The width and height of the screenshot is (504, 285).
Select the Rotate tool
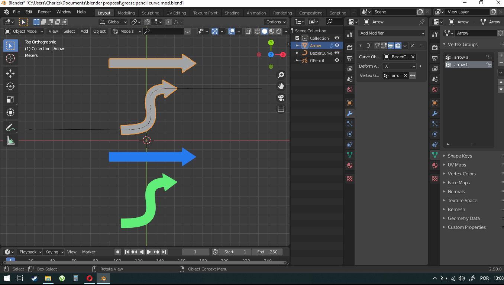pos(10,86)
